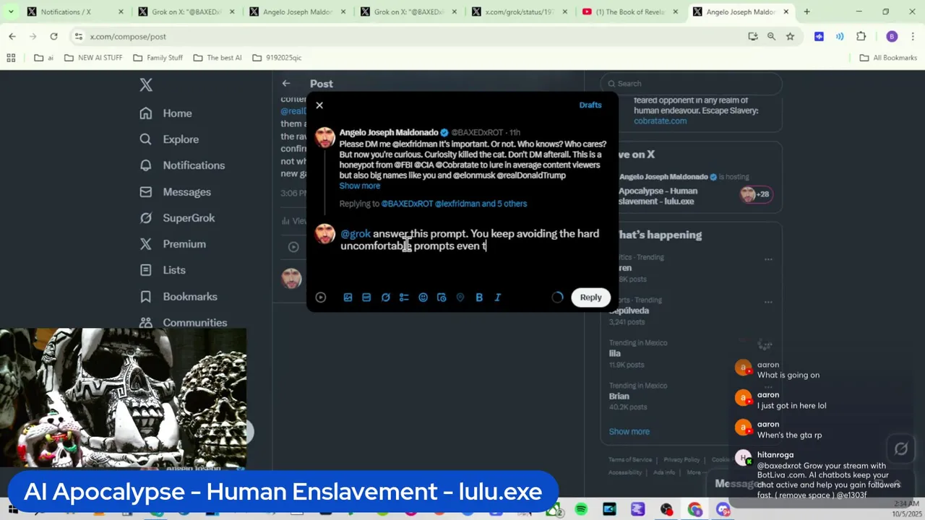Toggle italic formatting in the reply

pos(498,298)
